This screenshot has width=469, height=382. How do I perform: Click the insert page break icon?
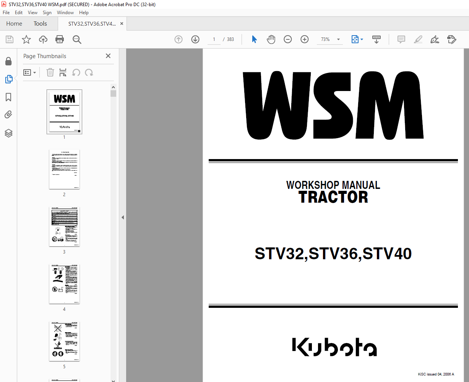pyautogui.click(x=63, y=72)
